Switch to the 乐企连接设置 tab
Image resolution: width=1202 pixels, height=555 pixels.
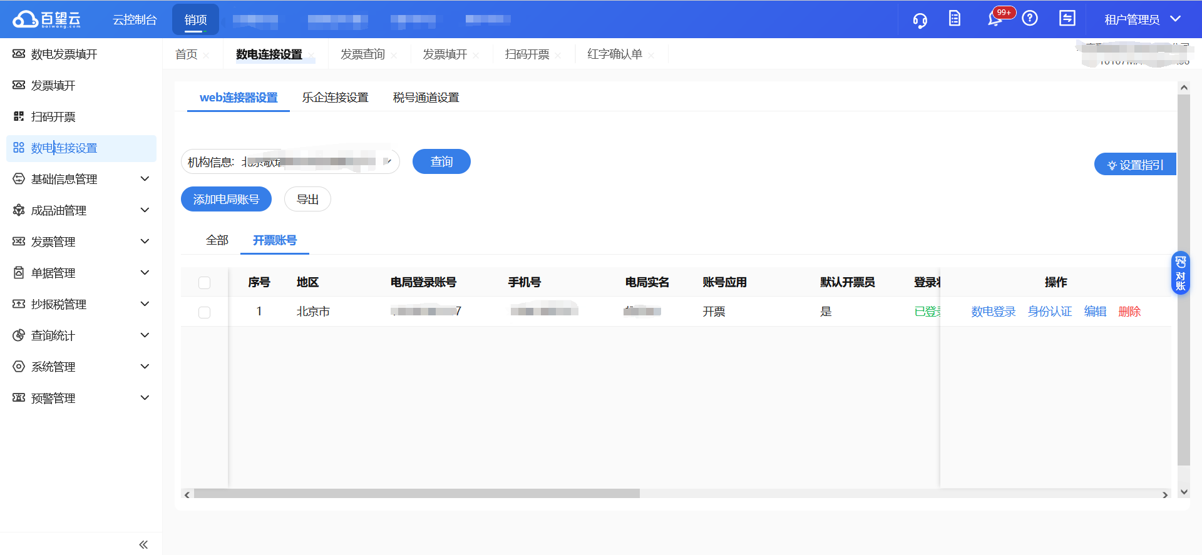[x=335, y=98]
